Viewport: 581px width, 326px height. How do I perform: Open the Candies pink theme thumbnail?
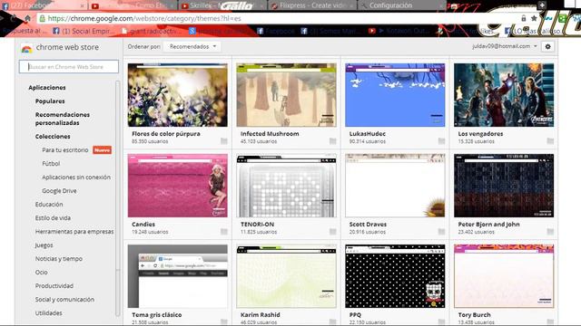pyautogui.click(x=178, y=186)
